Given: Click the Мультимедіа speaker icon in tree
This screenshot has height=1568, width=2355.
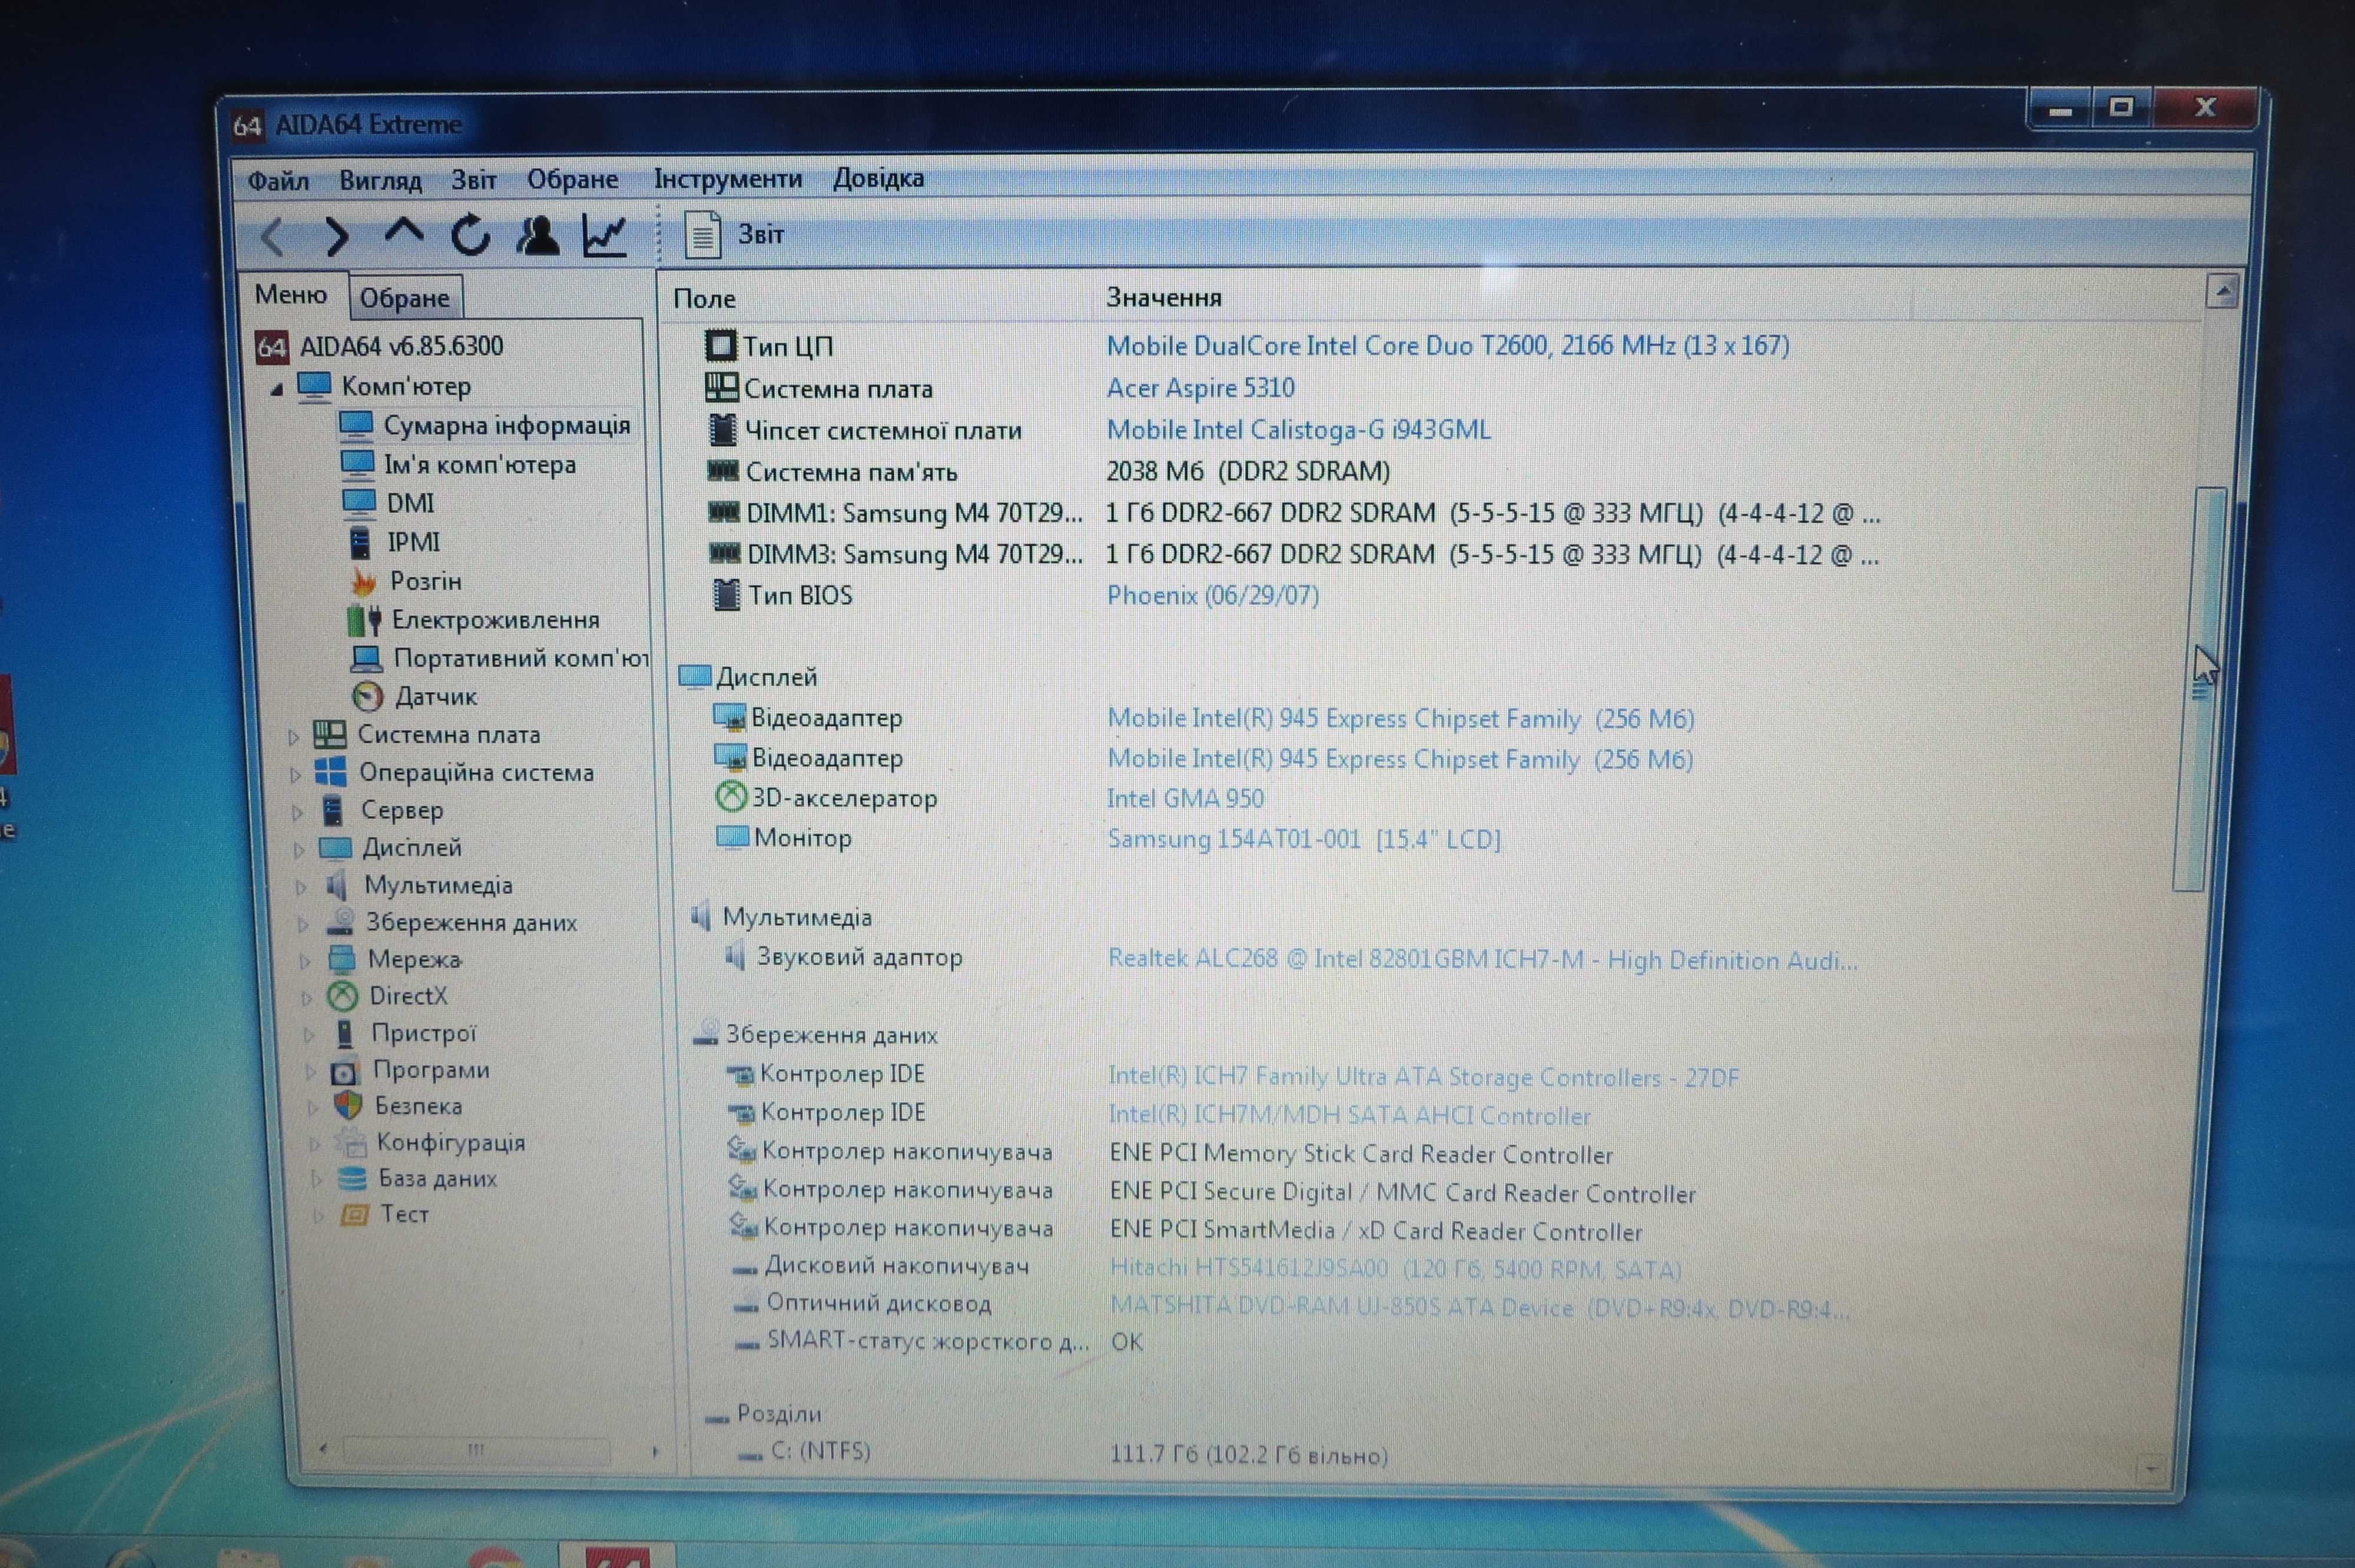Looking at the screenshot, I should 337,885.
